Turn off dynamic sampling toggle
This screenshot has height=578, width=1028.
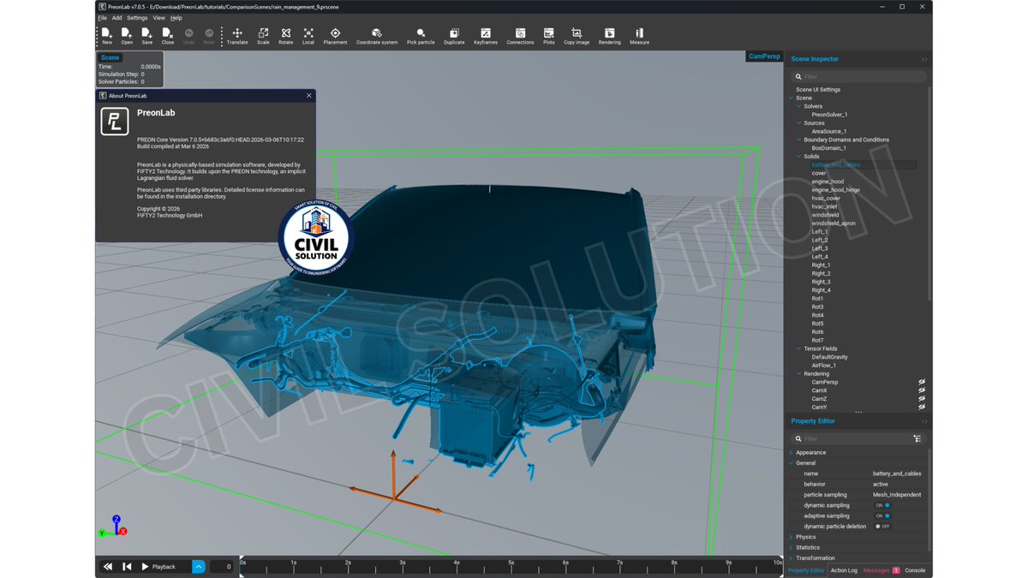(882, 505)
